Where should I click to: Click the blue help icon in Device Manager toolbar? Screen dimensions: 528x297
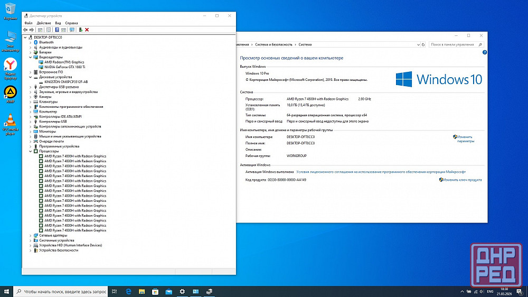click(x=56, y=30)
